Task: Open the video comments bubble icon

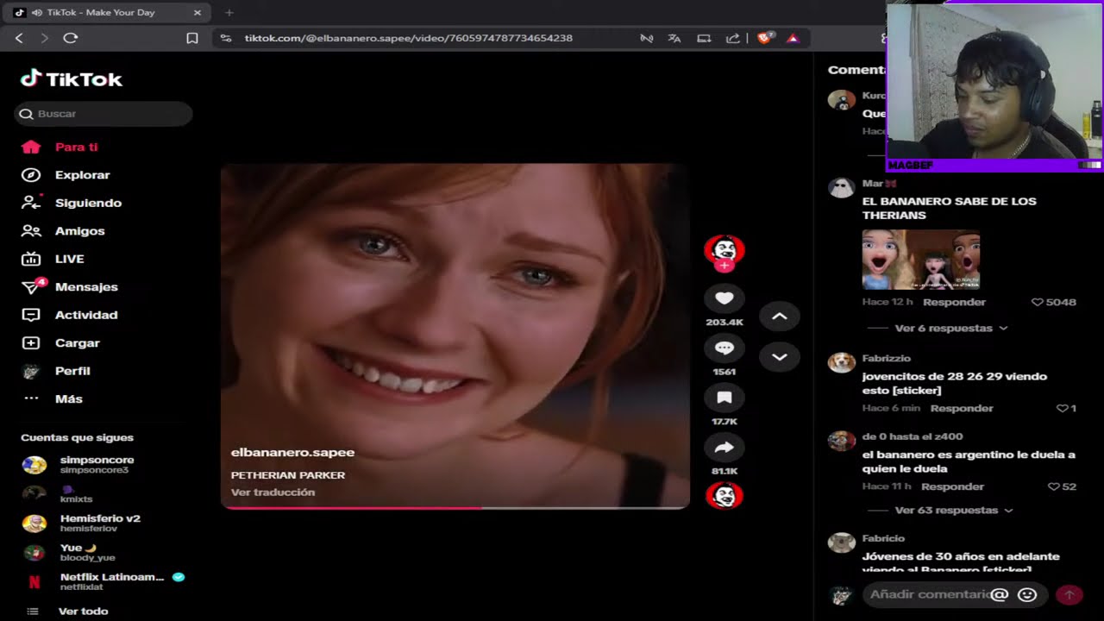Action: click(x=724, y=348)
